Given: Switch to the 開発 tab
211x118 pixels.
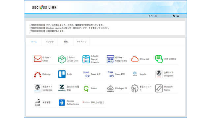Looking at the screenshot, I should coord(66,42).
